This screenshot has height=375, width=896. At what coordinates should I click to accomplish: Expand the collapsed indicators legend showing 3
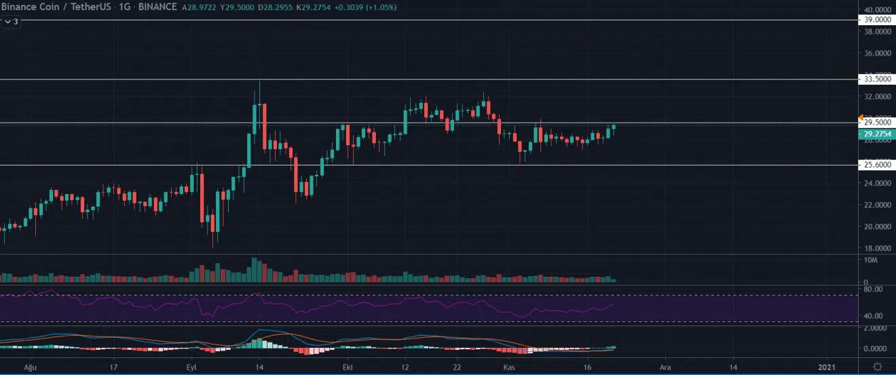[x=12, y=22]
